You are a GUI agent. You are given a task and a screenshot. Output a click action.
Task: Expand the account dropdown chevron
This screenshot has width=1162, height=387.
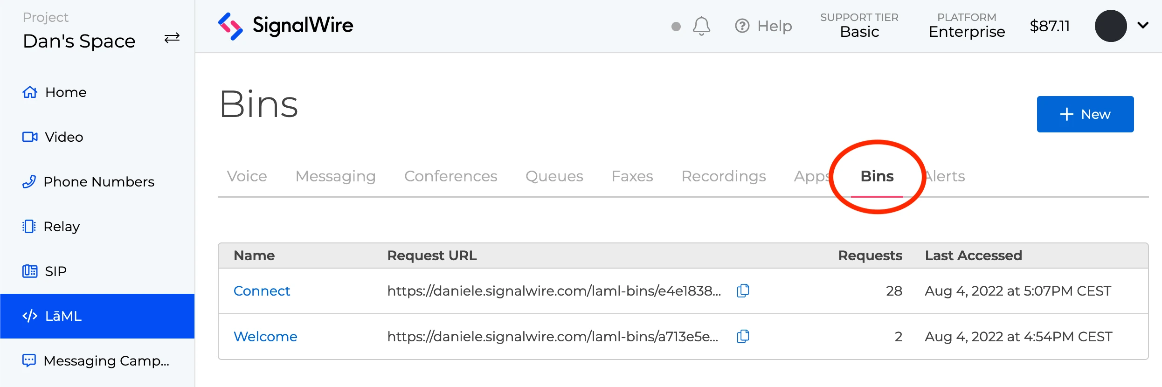click(x=1143, y=25)
